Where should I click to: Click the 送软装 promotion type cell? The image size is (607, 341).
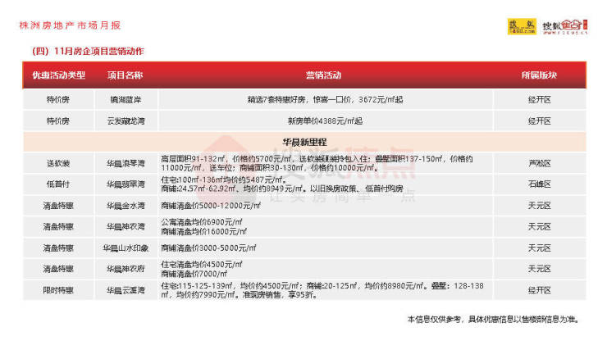[58, 163]
